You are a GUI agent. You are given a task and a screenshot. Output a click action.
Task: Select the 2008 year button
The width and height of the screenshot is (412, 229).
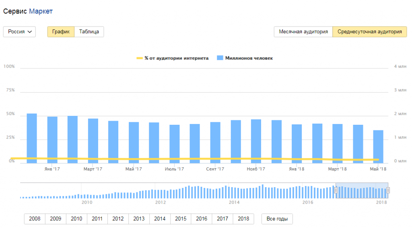click(35, 219)
